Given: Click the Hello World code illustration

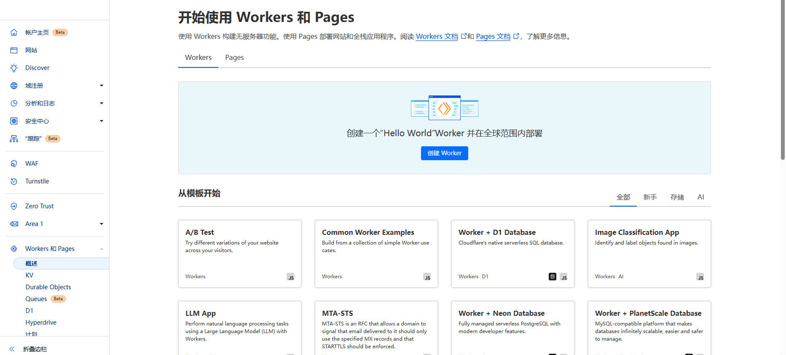Looking at the screenshot, I should [445, 108].
